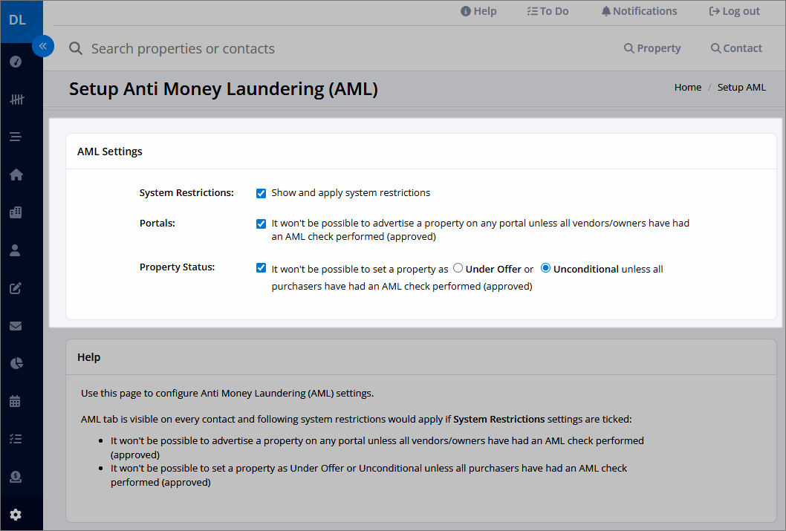
Task: Click the contacts person icon
Action: 15,250
